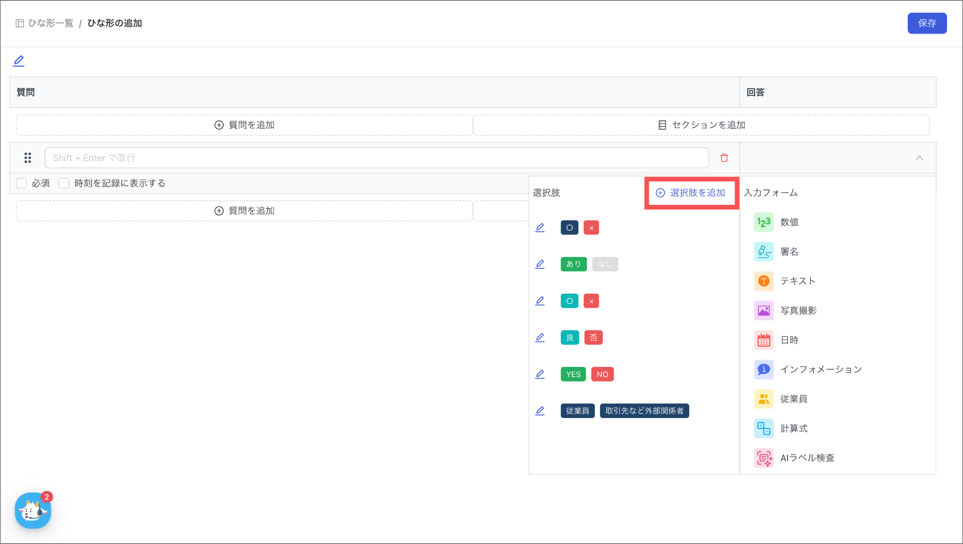Screen dimensions: 963x544
Task: Click the title edit pencil icon under the breadcrumb
Action: coord(19,61)
